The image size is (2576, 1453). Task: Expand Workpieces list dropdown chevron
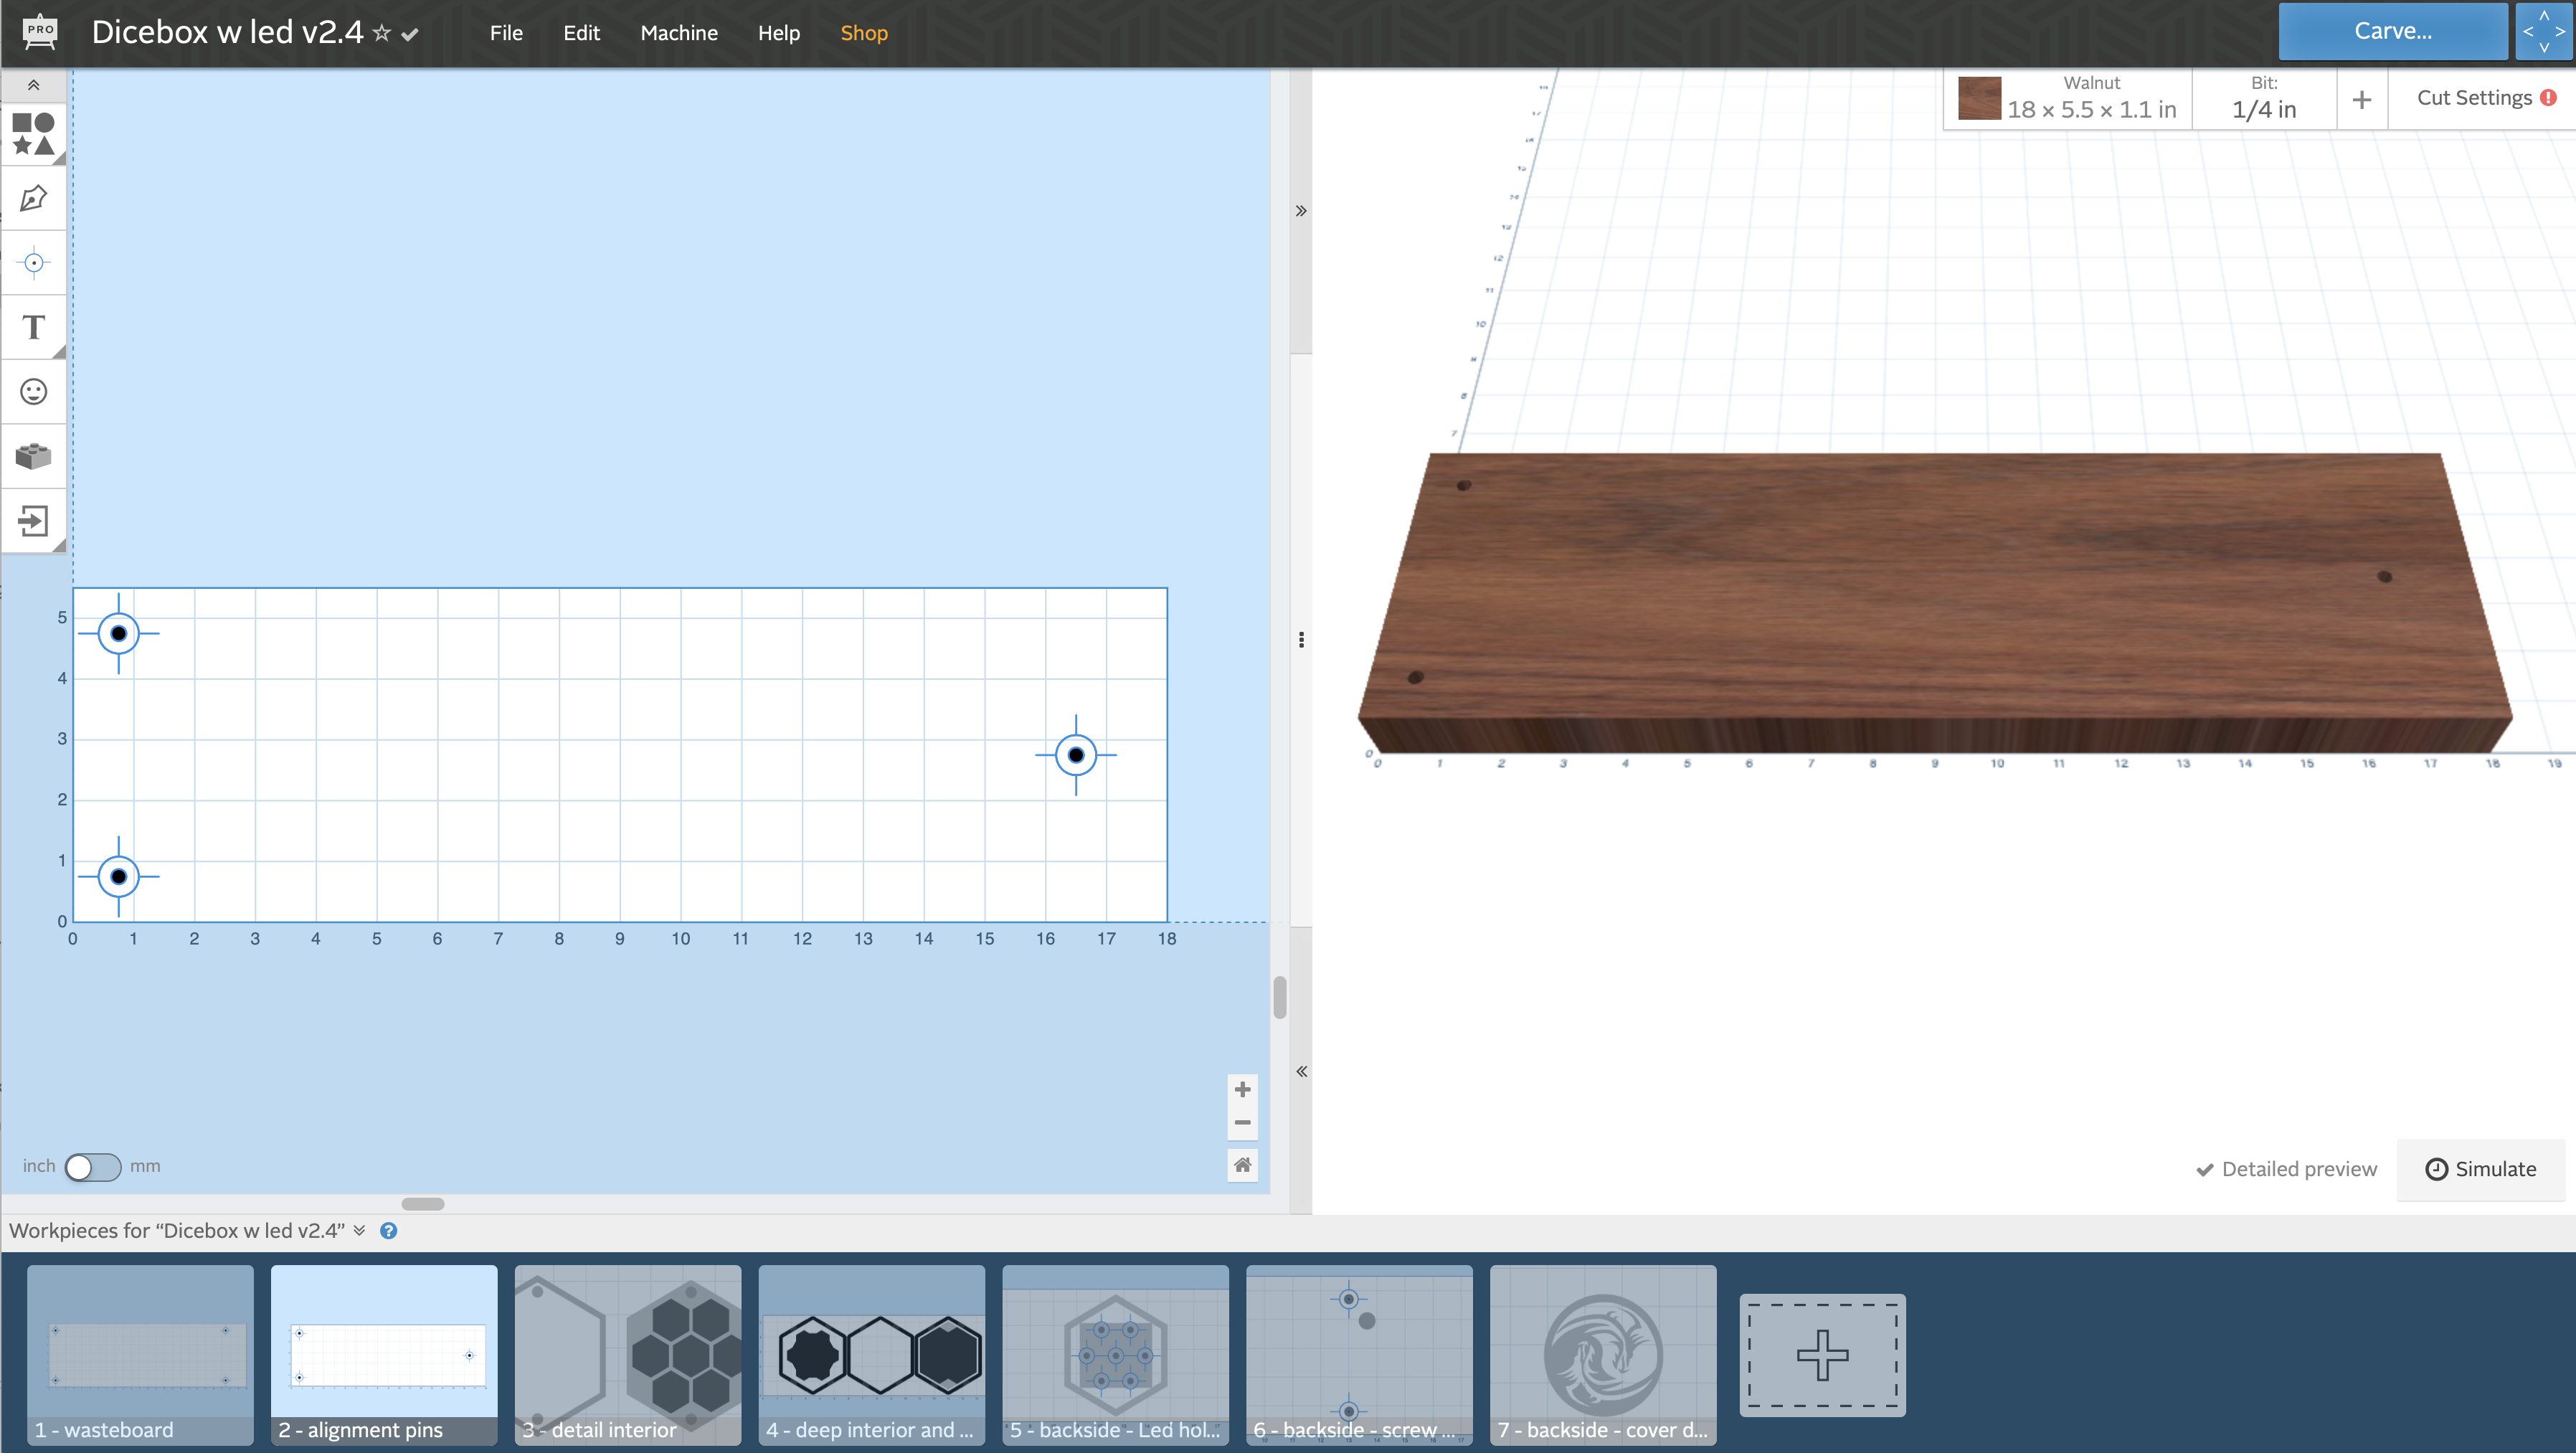[359, 1231]
